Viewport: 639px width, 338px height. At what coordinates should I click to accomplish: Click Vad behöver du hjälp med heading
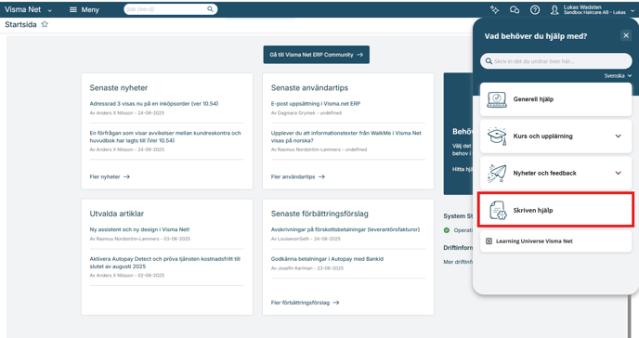pyautogui.click(x=536, y=36)
